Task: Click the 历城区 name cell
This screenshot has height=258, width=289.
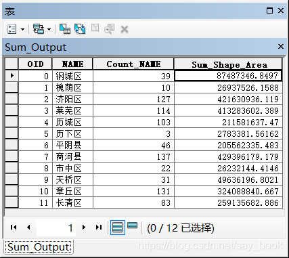Action: click(x=72, y=122)
